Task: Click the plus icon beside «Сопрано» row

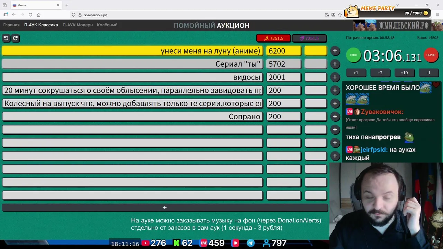Action: pyautogui.click(x=335, y=117)
